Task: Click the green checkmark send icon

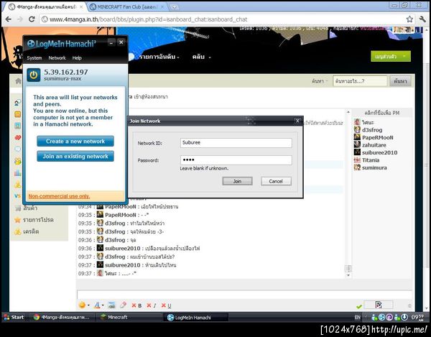Action: (358, 306)
